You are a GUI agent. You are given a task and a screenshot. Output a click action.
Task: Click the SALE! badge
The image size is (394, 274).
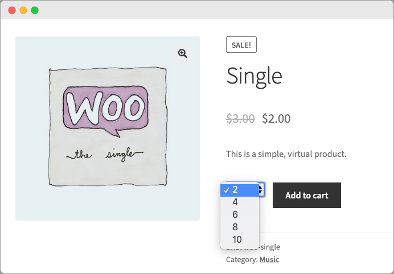point(241,45)
